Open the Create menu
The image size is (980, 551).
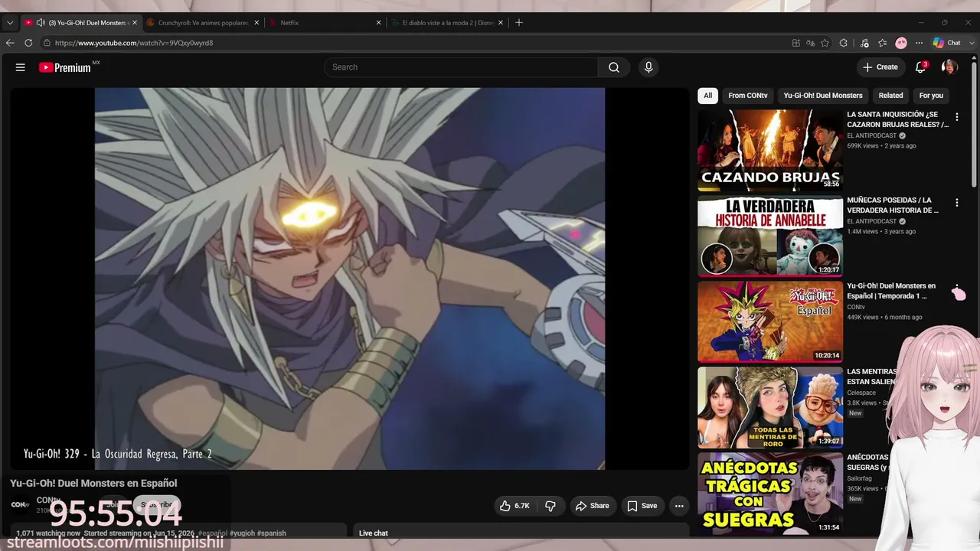coord(880,67)
